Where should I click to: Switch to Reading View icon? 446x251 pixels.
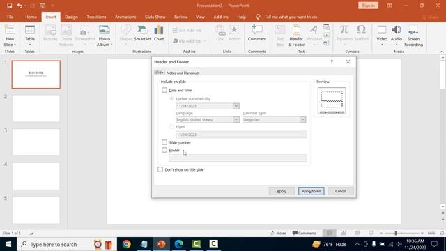point(357,233)
